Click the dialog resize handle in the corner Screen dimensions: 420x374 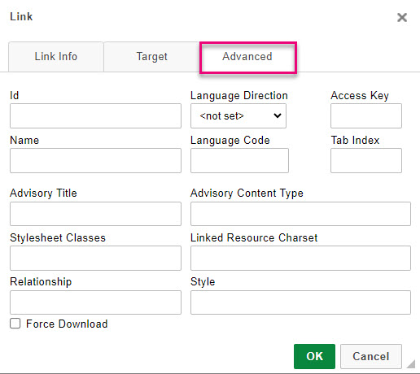coord(411,364)
